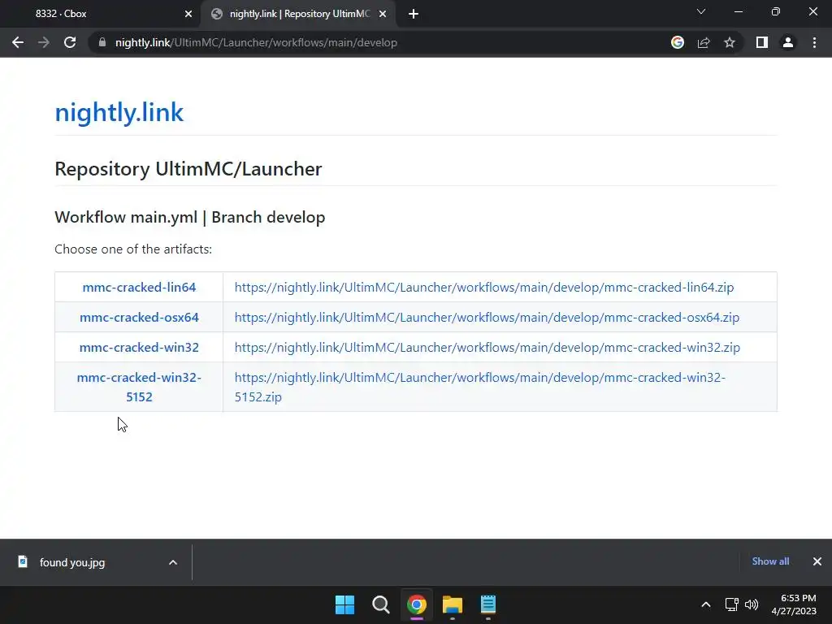
Task: Open a new browser tab
Action: [414, 14]
